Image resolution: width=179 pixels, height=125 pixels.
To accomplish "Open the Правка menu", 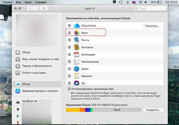I will (x=7, y=2).
